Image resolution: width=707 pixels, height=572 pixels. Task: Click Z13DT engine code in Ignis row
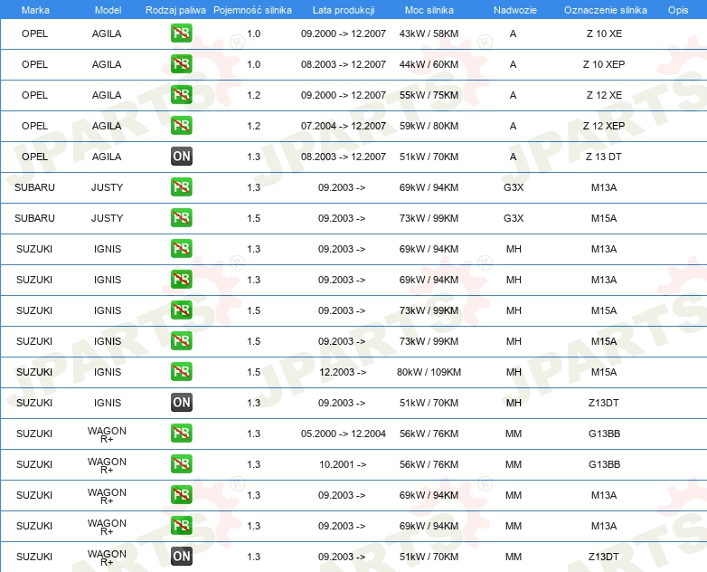[x=603, y=403]
